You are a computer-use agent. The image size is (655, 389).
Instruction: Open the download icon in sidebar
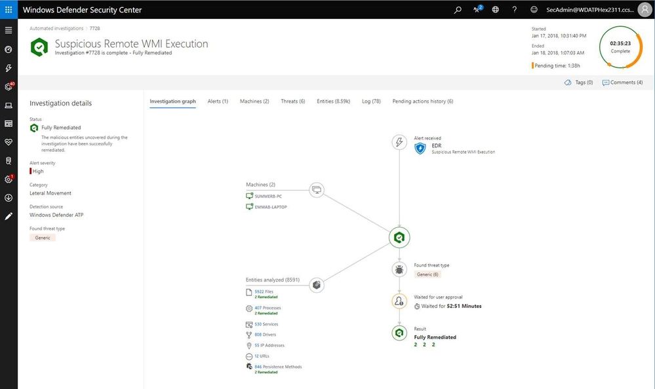click(x=9, y=198)
